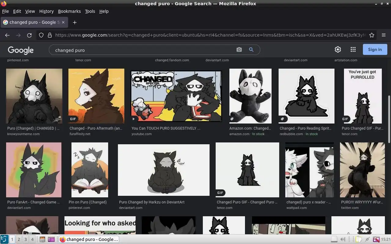Click the 15:21 clock in taskbar
This screenshot has width=391, height=244.
386,239
